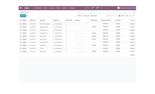This screenshot has height=94, width=155.
Task: Open the Administrator user menu
Action: (127, 8)
